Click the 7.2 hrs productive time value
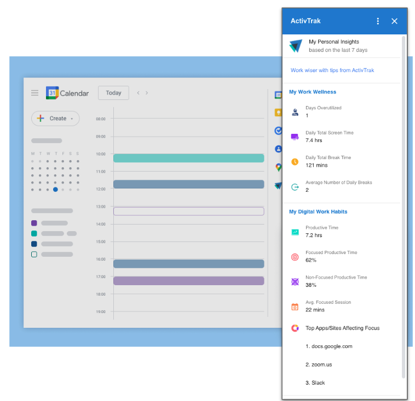415x401 pixels. click(314, 235)
